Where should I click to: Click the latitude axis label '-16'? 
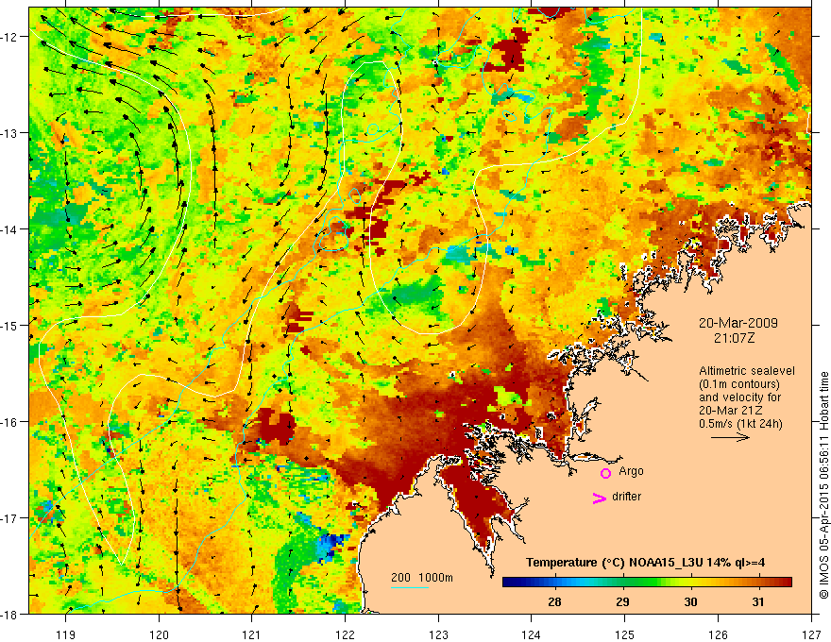(10, 422)
